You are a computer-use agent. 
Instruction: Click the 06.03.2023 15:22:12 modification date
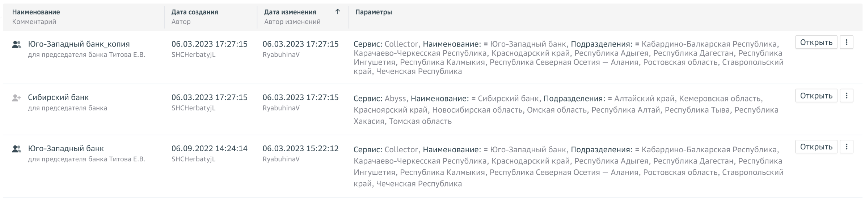pyautogui.click(x=300, y=149)
